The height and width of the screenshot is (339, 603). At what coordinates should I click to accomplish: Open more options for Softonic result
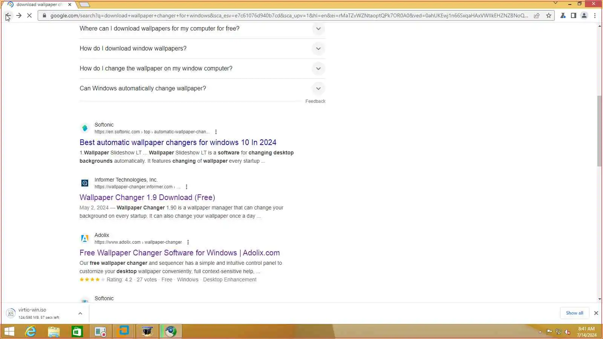pos(216,132)
